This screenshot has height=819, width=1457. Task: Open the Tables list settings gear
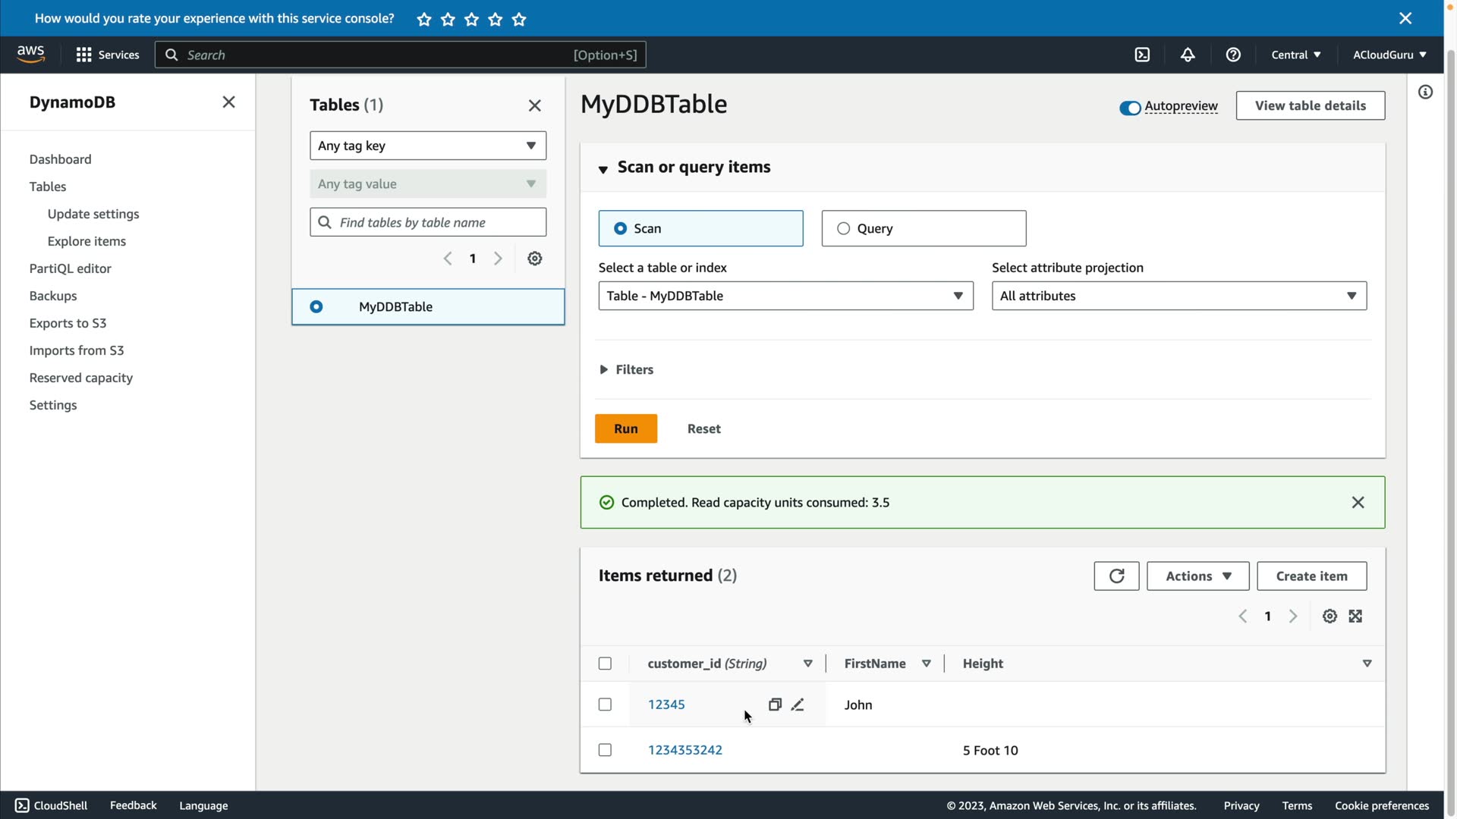tap(535, 259)
